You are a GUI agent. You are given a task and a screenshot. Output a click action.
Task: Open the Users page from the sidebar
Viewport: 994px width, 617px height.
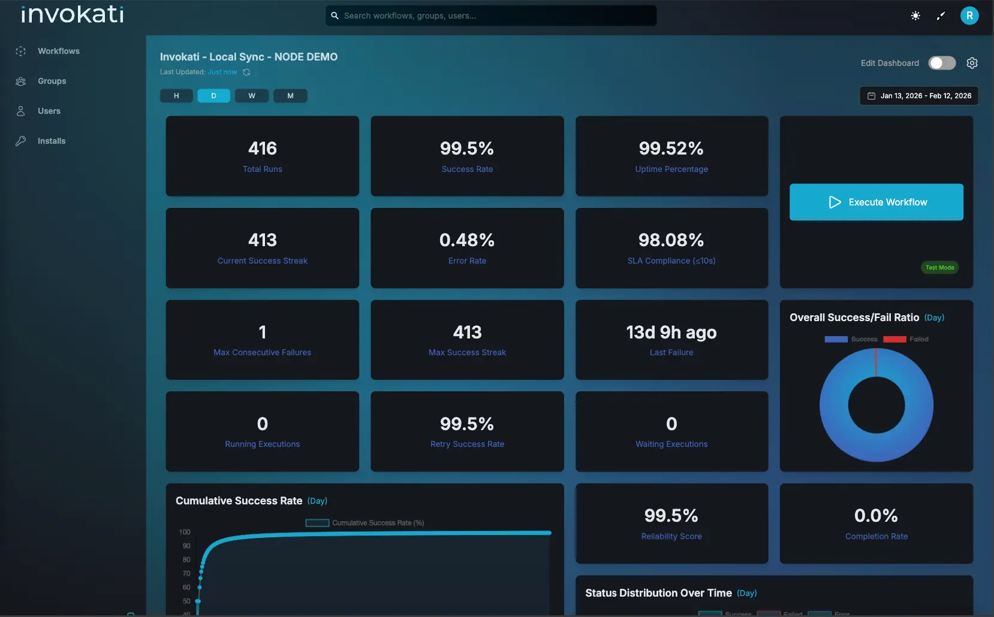(49, 111)
